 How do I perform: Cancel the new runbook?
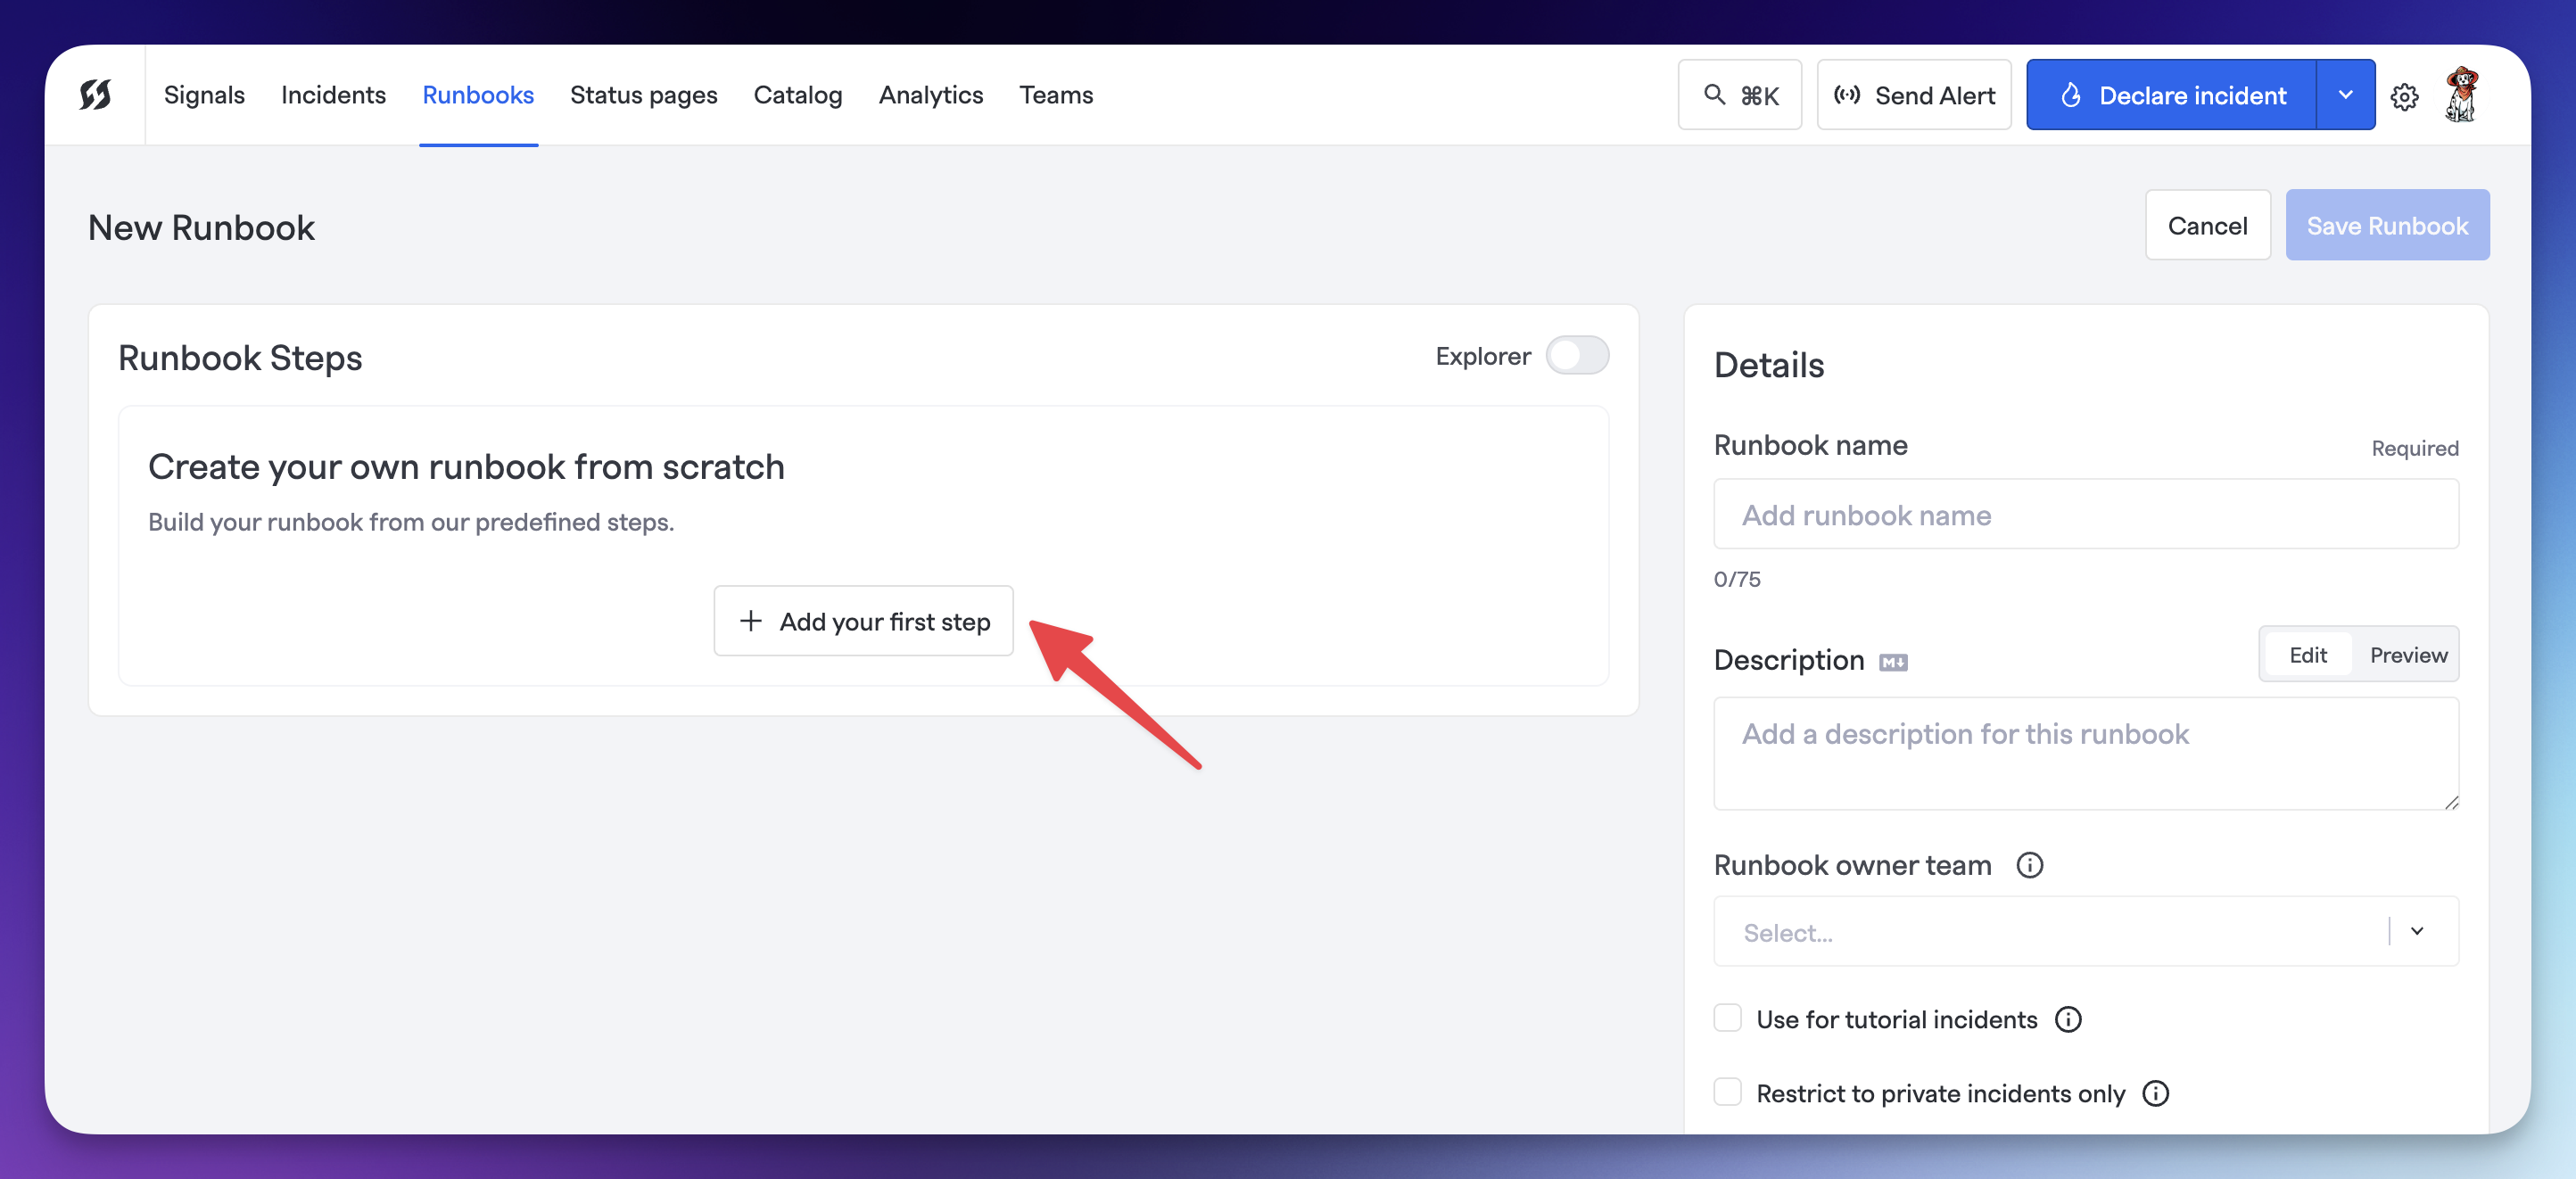(x=2207, y=225)
